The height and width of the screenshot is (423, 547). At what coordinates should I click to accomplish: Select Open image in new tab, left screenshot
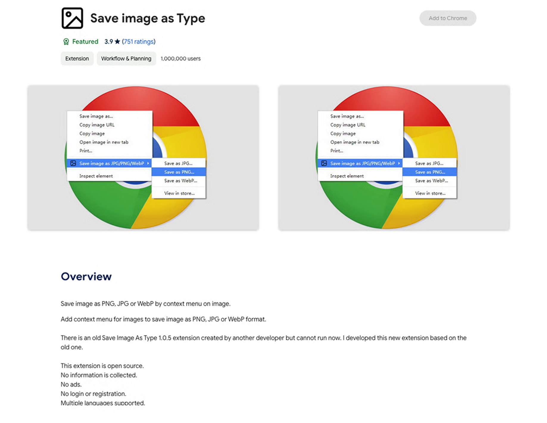(x=104, y=142)
